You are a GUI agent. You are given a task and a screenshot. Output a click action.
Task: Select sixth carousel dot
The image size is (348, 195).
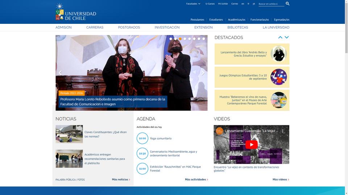(x=194, y=39)
